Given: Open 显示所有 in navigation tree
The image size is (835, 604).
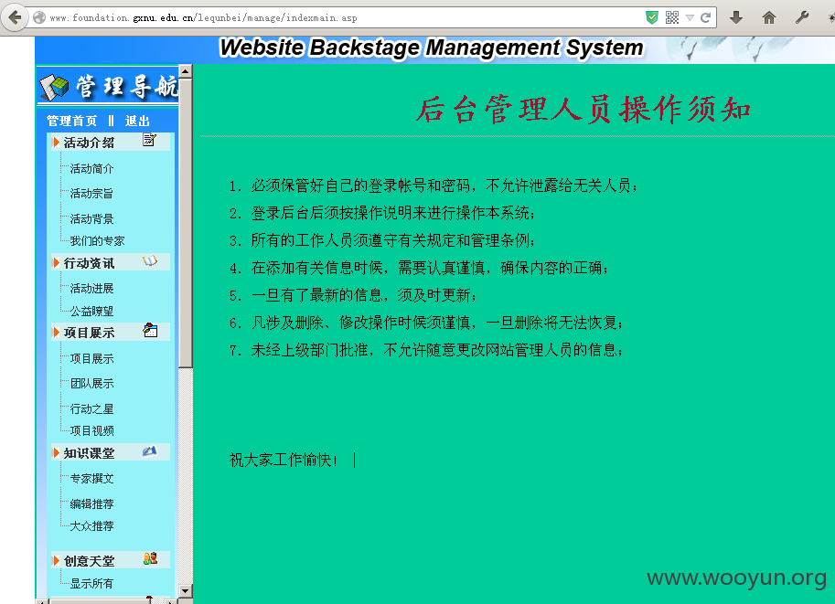Looking at the screenshot, I should point(91,584).
